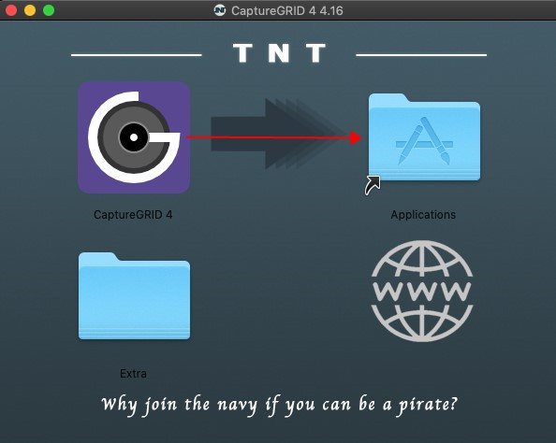The height and width of the screenshot is (443, 556).
Task: Select the "Applications" label text
Action: 423,215
